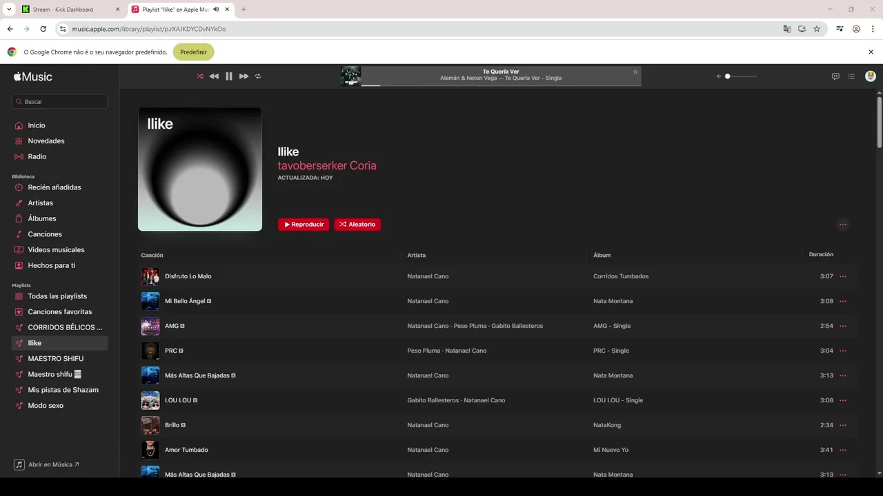Screen dimensions: 883x496
Task: Click the page vertical scrollbar
Action: (x=880, y=122)
